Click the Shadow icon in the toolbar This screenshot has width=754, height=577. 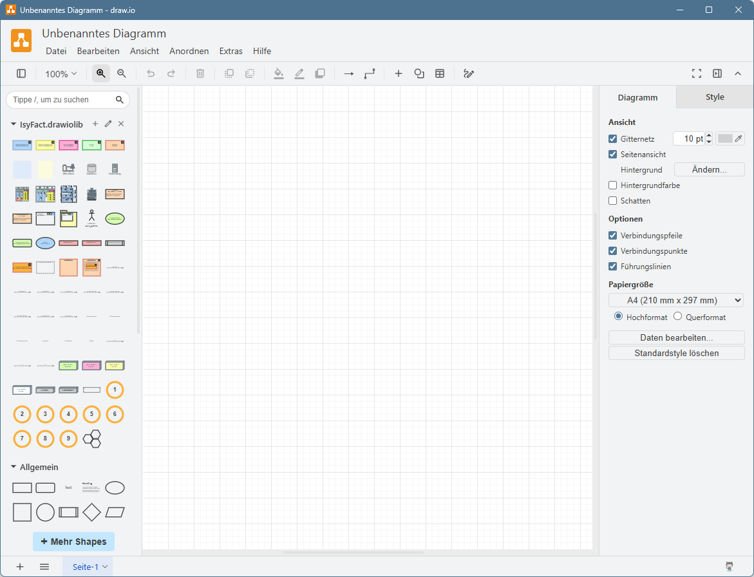pos(320,73)
